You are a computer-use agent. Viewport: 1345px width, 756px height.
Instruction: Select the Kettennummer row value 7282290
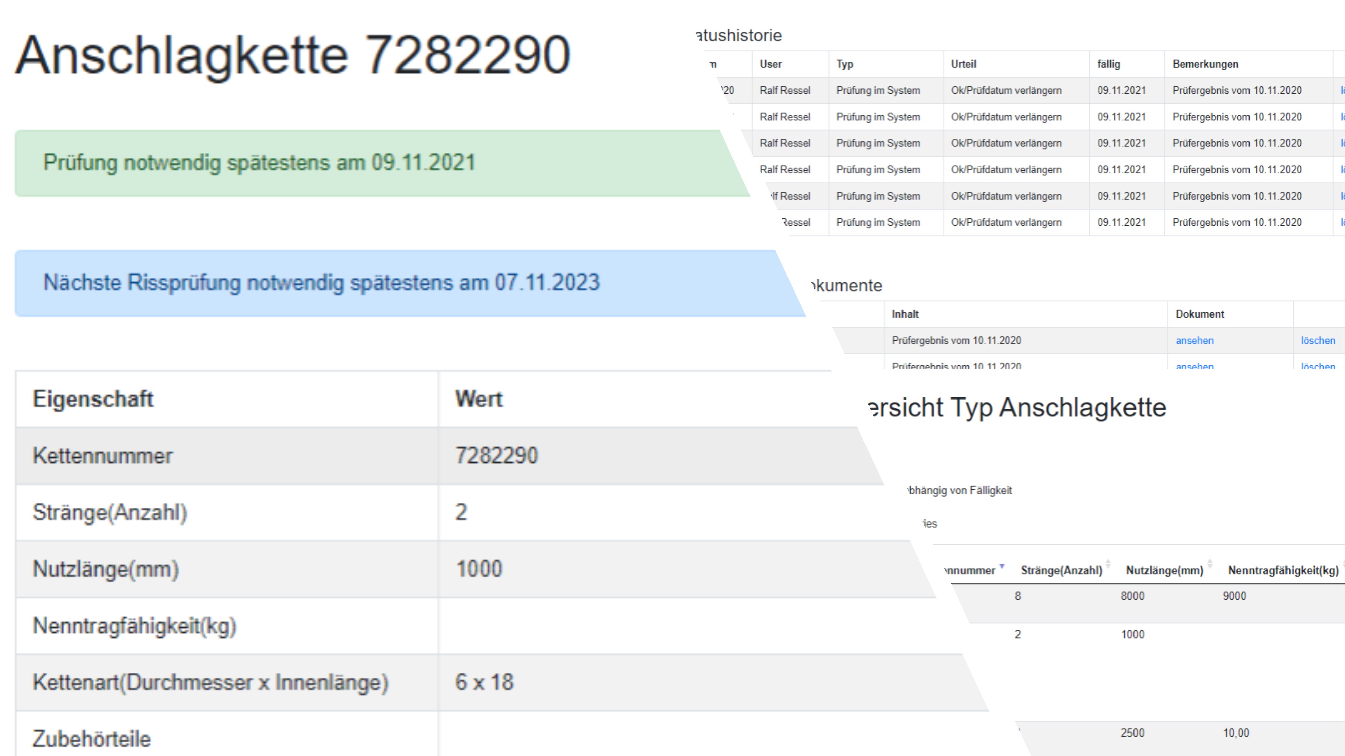(496, 456)
